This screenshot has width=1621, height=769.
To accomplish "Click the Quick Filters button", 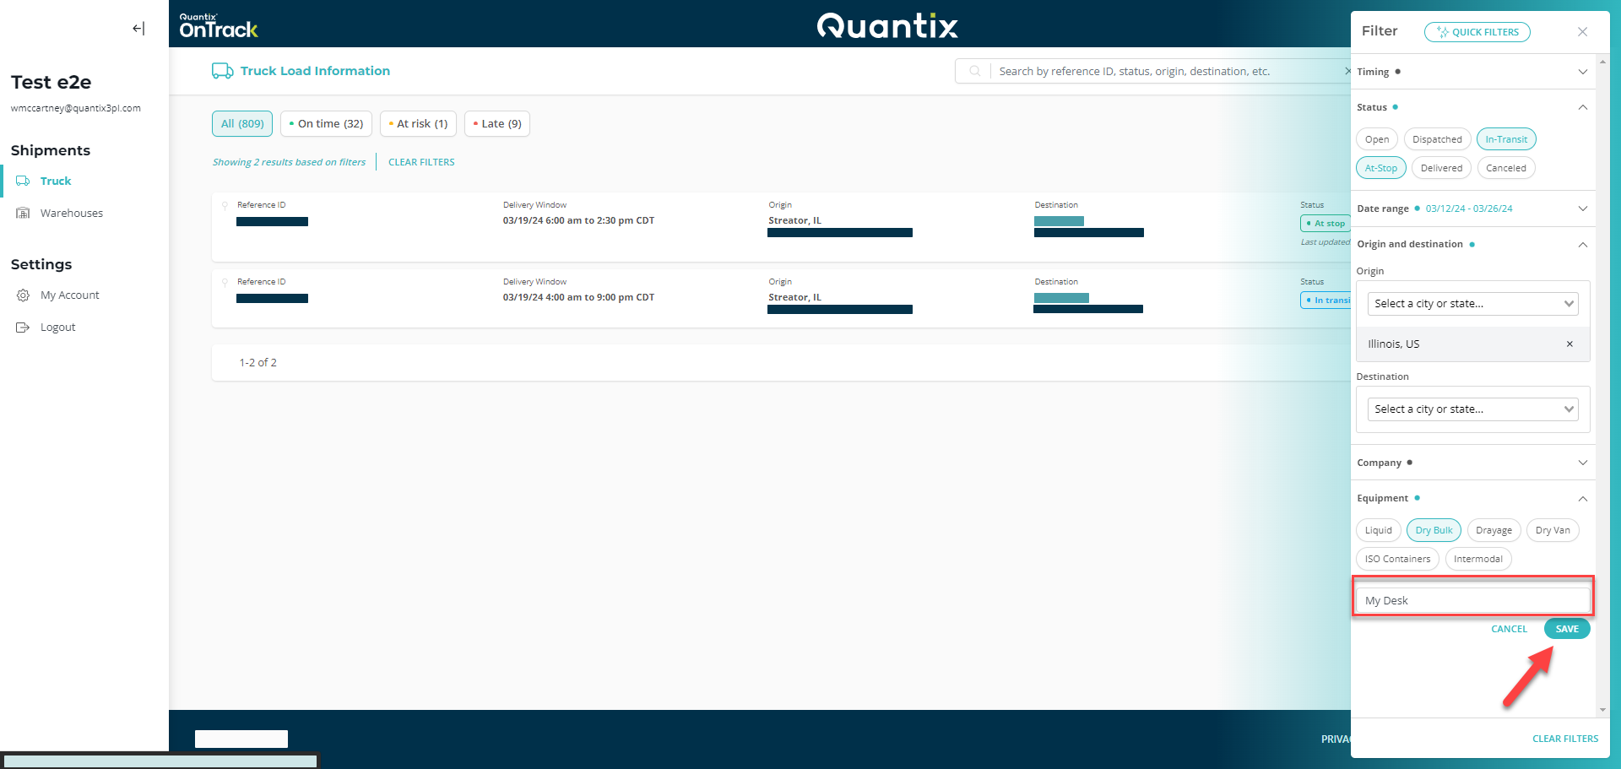I will click(1477, 32).
